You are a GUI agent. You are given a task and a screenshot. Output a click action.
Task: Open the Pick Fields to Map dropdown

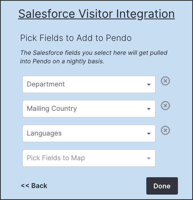coord(89,158)
